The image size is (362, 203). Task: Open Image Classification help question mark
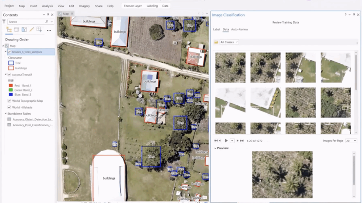coord(346,15)
